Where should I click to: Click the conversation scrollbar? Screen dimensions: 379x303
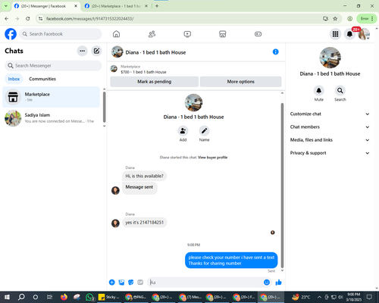282,186
